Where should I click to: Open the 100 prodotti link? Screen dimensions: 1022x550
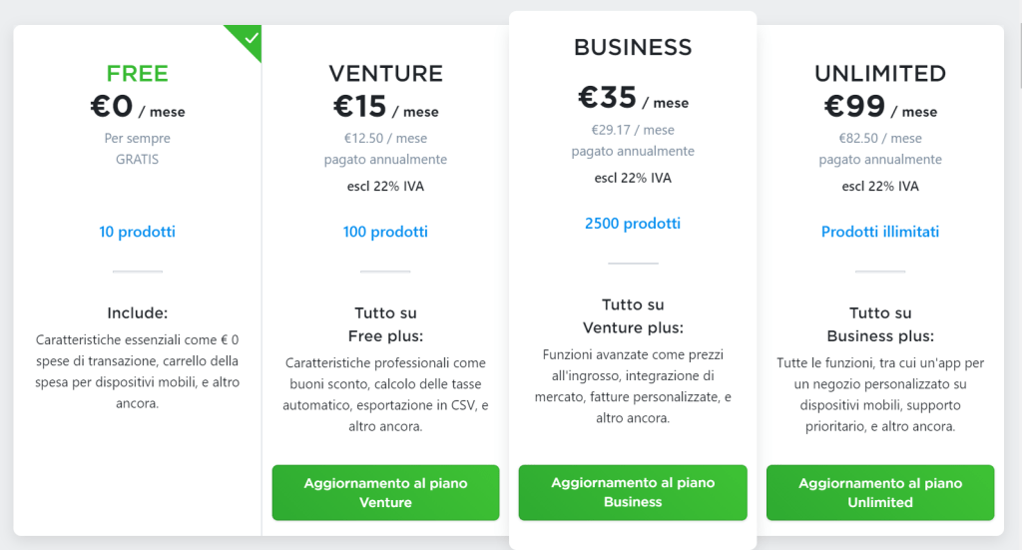point(385,232)
